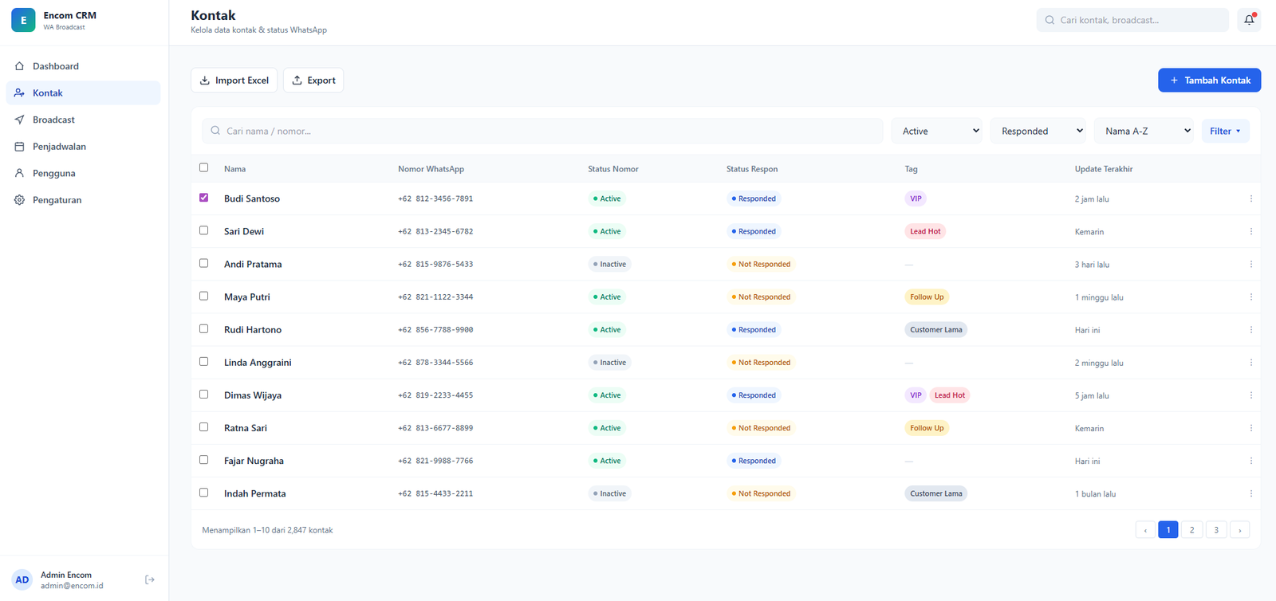This screenshot has height=601, width=1276.
Task: Click Customer Lama tag on Rudi Hartono
Action: [935, 329]
